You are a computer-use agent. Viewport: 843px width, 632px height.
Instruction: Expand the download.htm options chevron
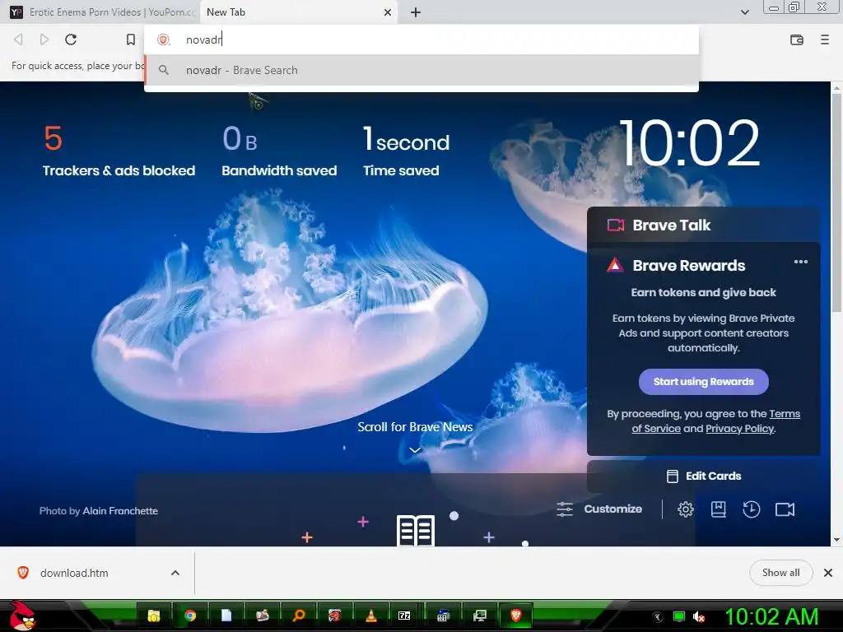click(x=175, y=573)
